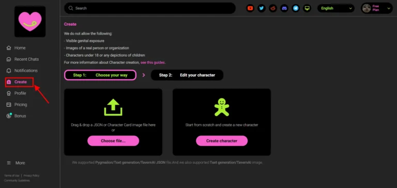This screenshot has width=397, height=188.
Task: Click the Images of a real person rule
Action: 97,48
